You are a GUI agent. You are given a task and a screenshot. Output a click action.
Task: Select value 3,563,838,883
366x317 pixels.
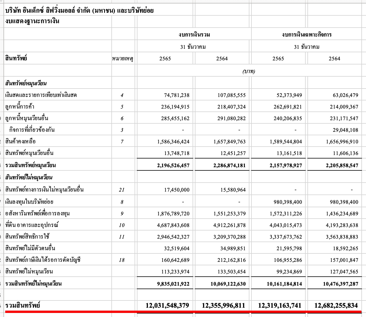coord(342,237)
